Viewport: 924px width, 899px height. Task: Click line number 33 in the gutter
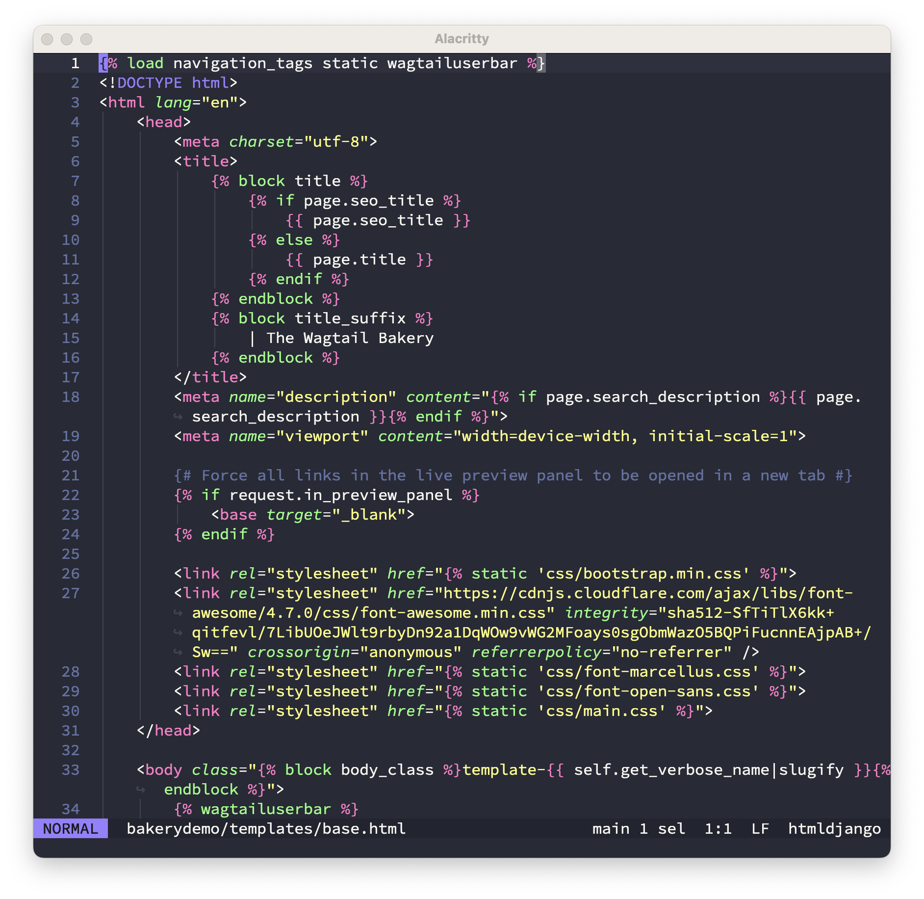point(71,770)
